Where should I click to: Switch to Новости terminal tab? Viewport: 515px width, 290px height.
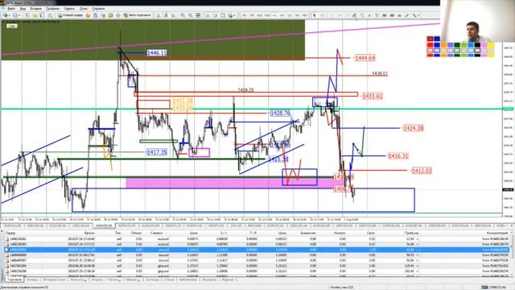pos(77,280)
